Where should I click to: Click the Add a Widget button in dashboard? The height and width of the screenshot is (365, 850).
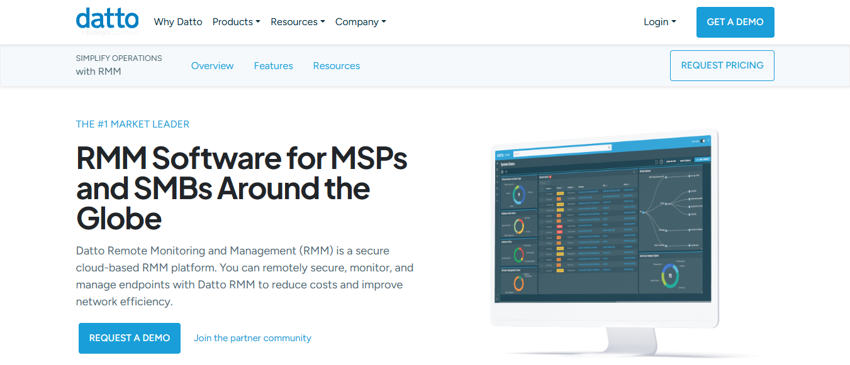coord(703,160)
